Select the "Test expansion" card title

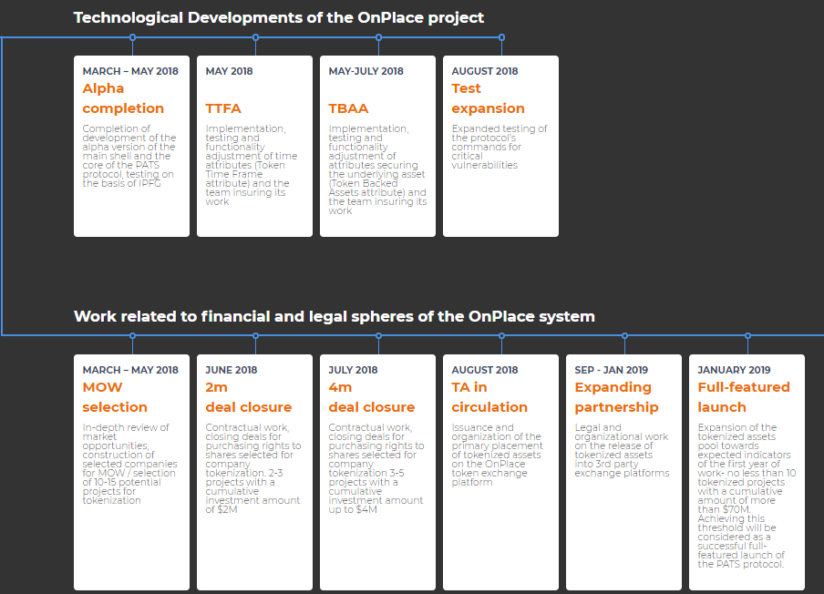488,98
